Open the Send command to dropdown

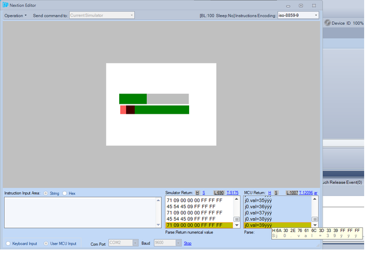pos(102,16)
